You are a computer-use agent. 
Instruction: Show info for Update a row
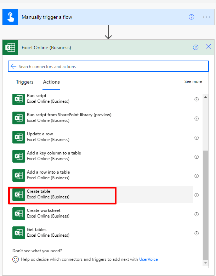click(197, 138)
